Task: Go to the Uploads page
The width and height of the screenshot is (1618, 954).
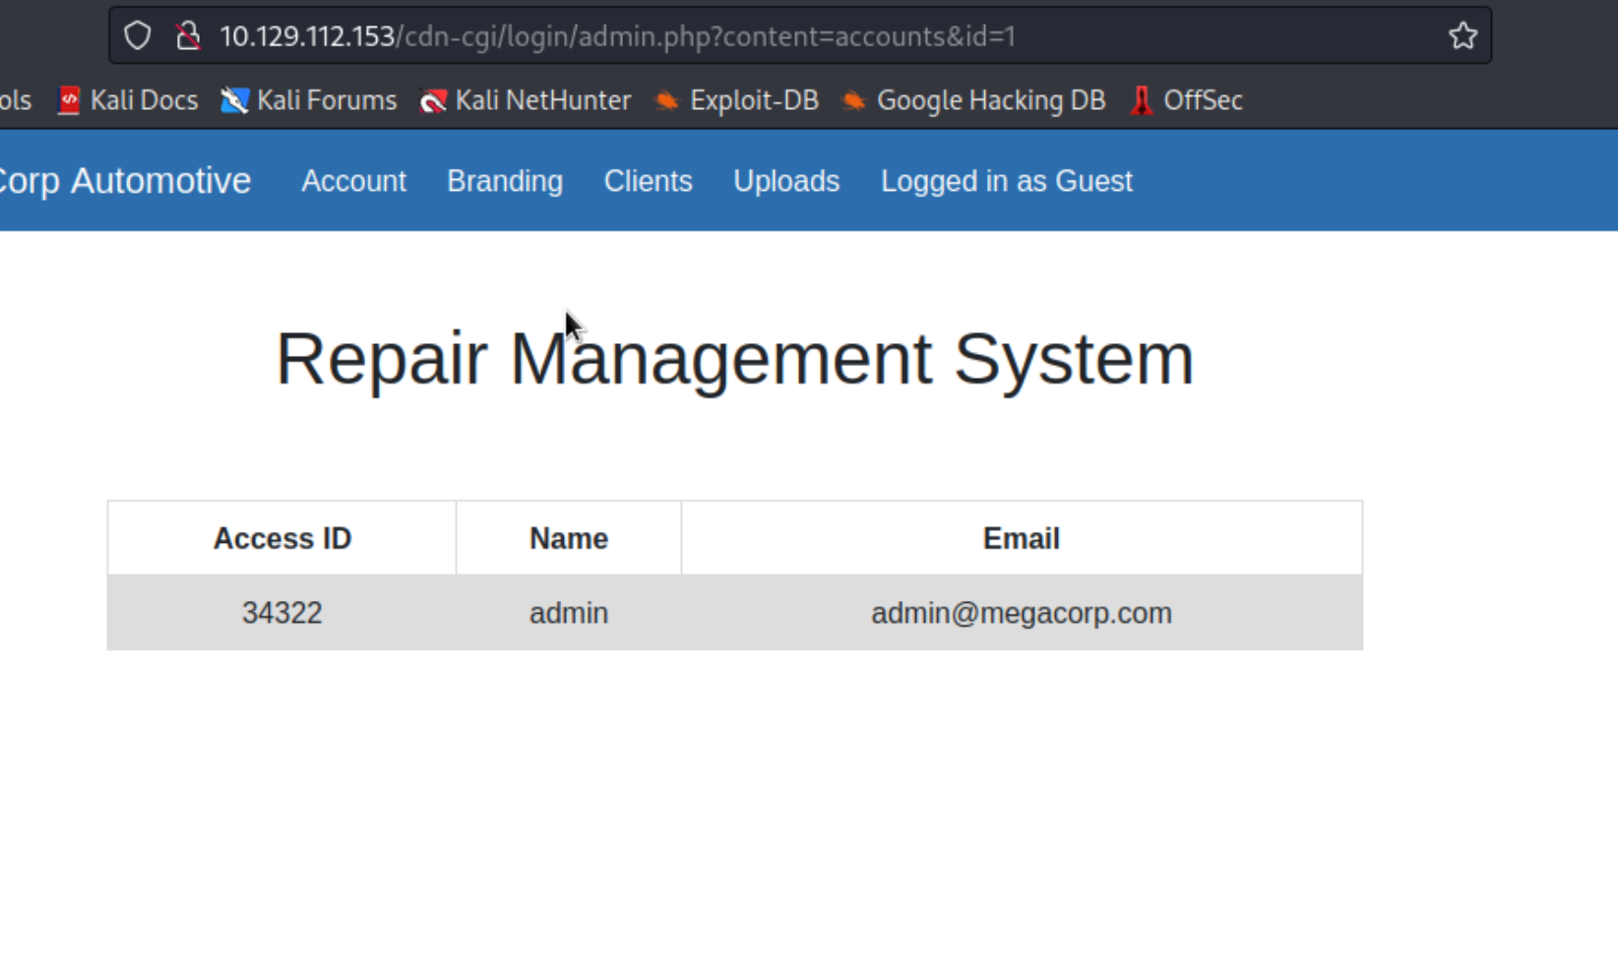Action: [786, 181]
